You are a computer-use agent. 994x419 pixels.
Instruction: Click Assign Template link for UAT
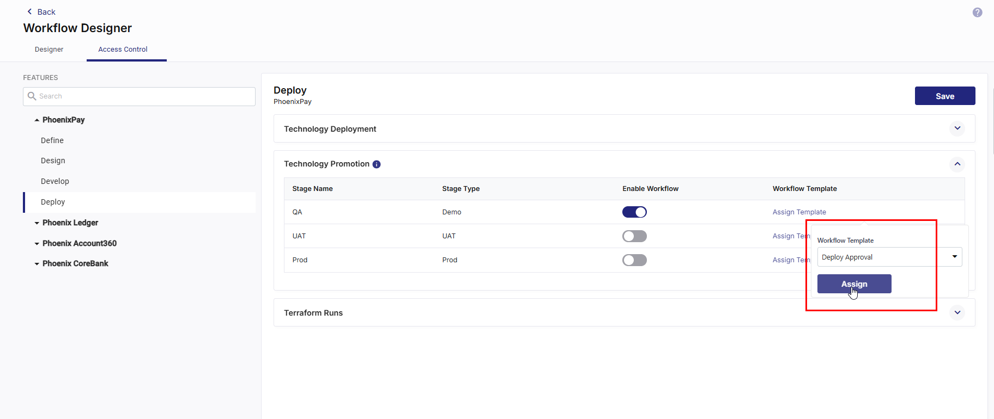coord(791,236)
